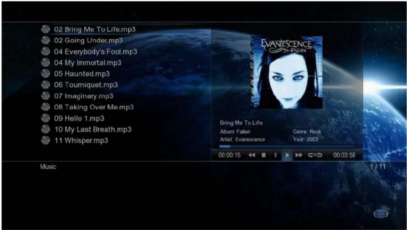Select the Evanescence Fallen album cover
407x230 pixels.
(x=286, y=72)
